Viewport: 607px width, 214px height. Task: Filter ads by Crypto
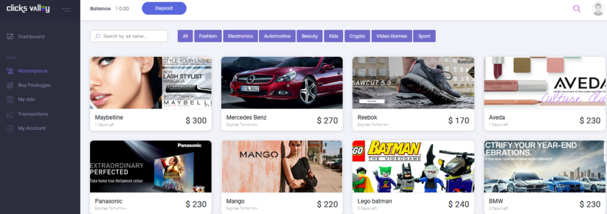[x=357, y=36]
